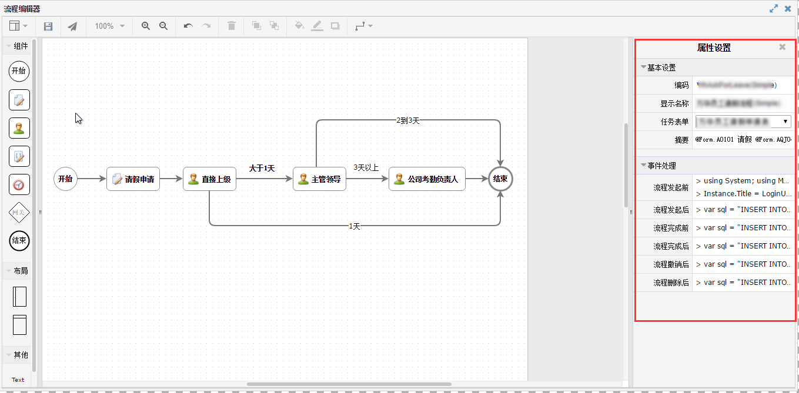Select the checklist-and-pencil node in the palette
This screenshot has height=393, width=799.
coord(19,156)
